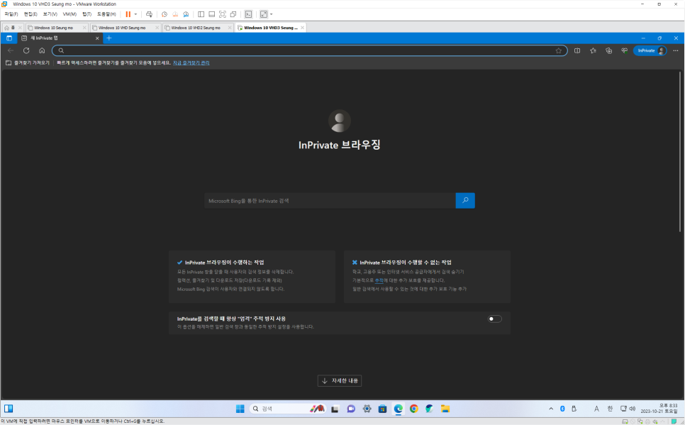The width and height of the screenshot is (685, 425).
Task: Open the VMware console view icon
Action: (x=248, y=14)
